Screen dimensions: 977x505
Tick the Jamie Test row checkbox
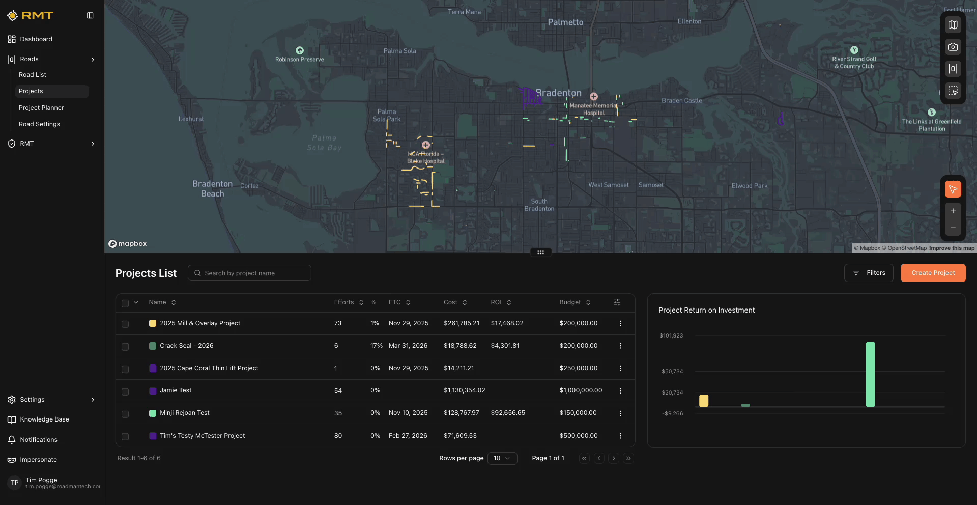(125, 391)
